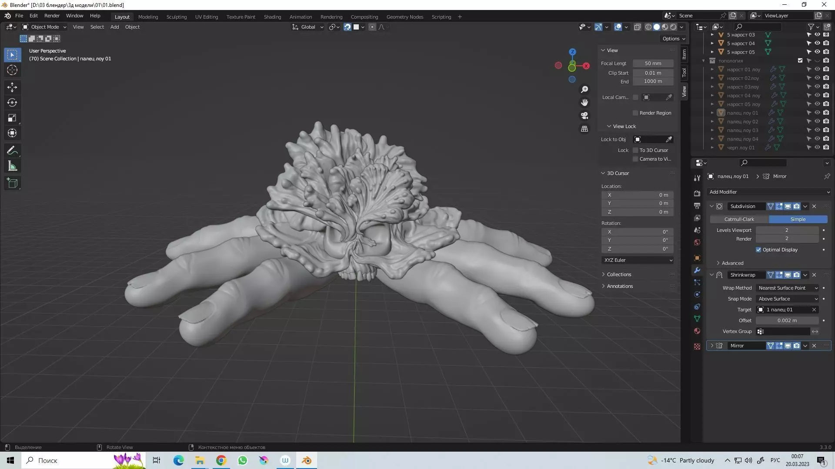Enable Lock To 3D Cursor checkbox

(x=635, y=150)
